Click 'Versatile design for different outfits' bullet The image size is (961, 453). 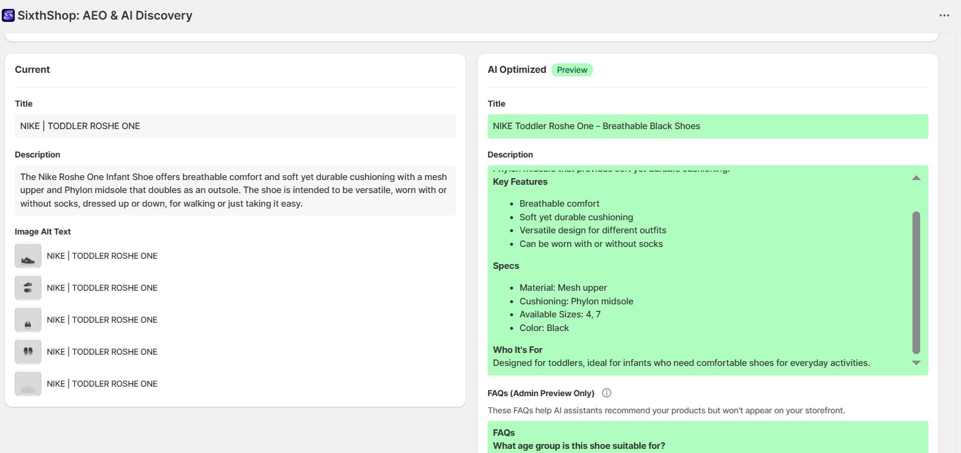593,230
